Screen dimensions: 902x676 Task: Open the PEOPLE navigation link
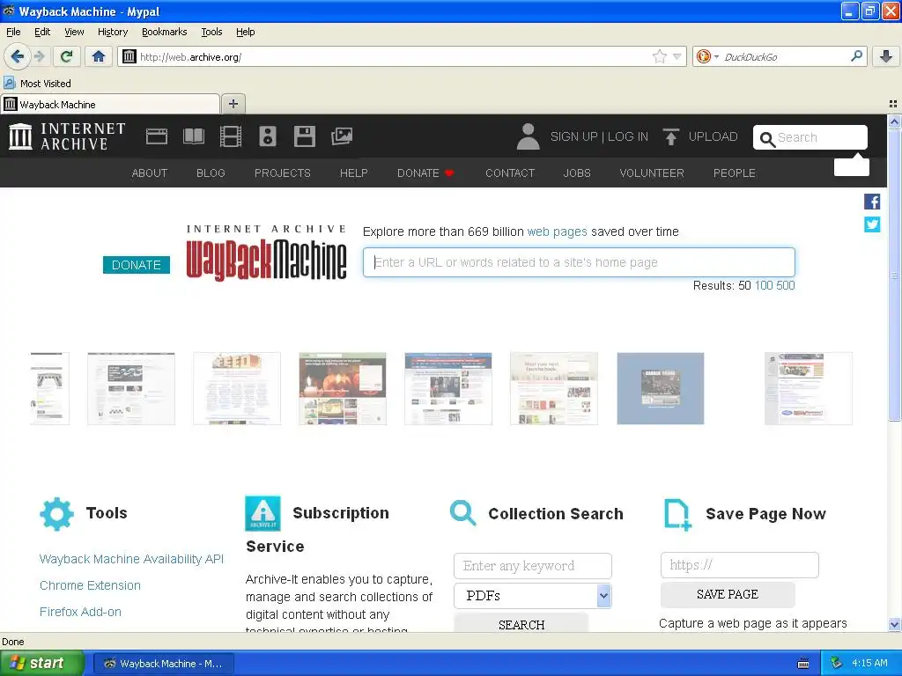[735, 173]
